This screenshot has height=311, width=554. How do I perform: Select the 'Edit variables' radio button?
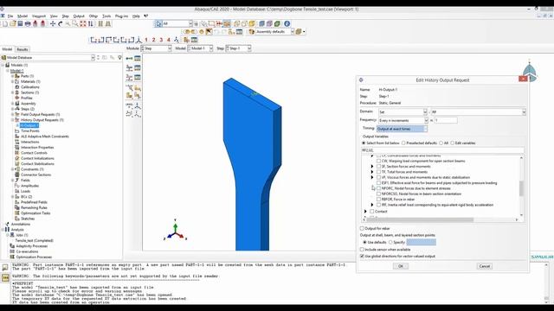[x=452, y=143]
